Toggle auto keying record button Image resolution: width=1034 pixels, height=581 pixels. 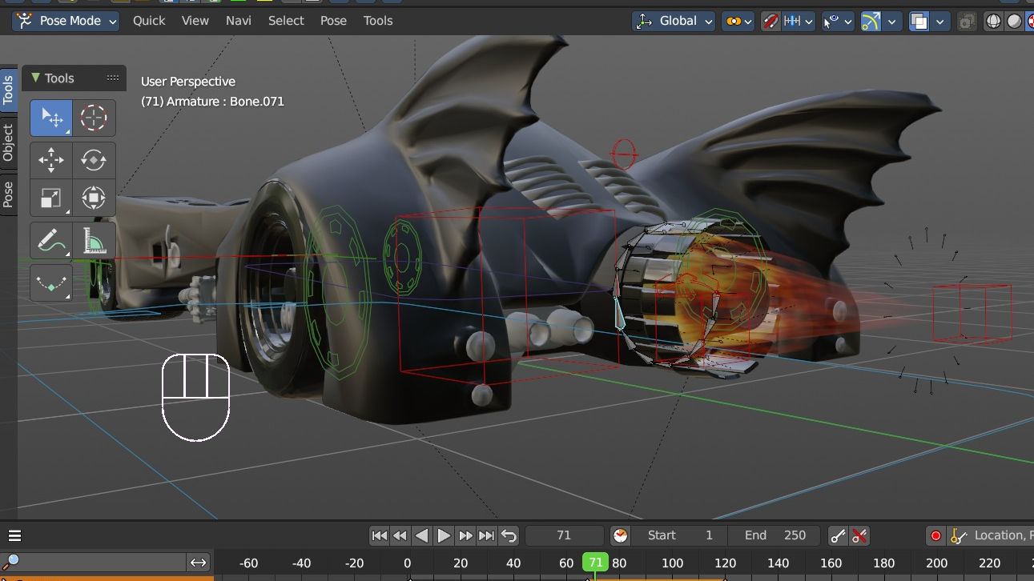point(935,535)
